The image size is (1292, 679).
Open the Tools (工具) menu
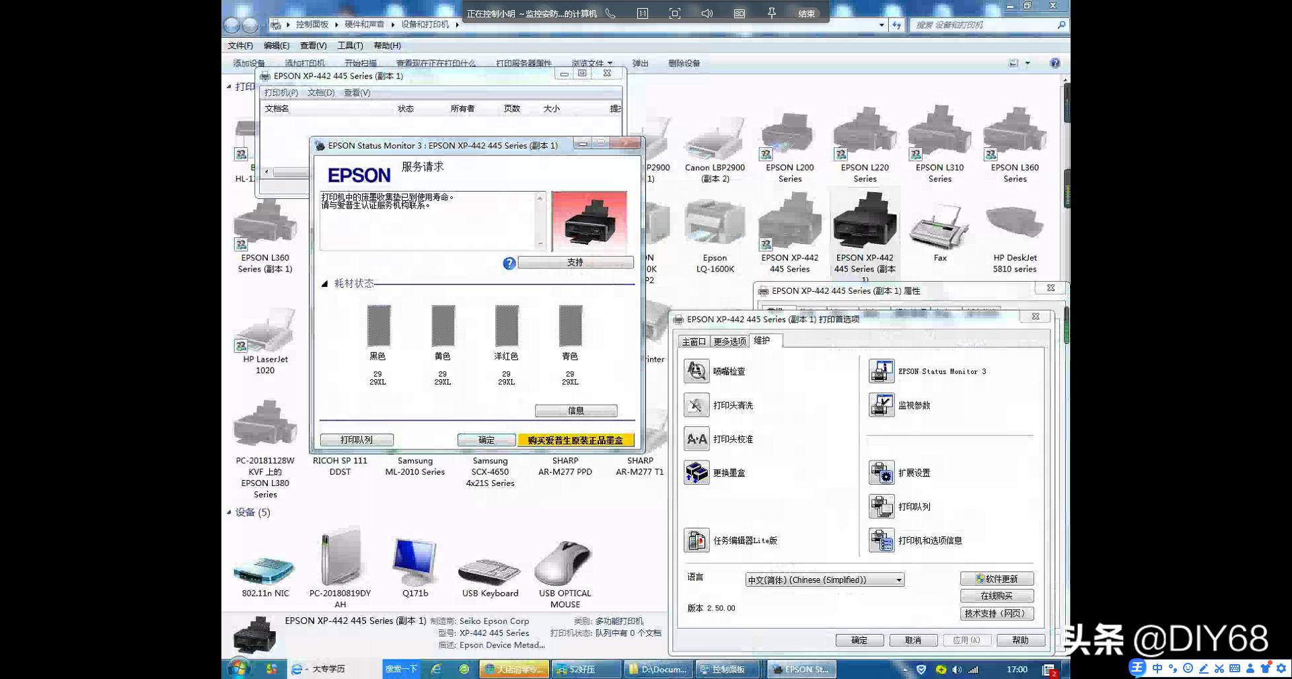coord(350,46)
